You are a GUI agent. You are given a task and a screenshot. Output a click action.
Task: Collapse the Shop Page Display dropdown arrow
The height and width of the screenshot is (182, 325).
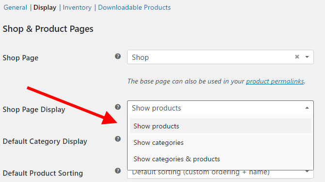pyautogui.click(x=307, y=108)
